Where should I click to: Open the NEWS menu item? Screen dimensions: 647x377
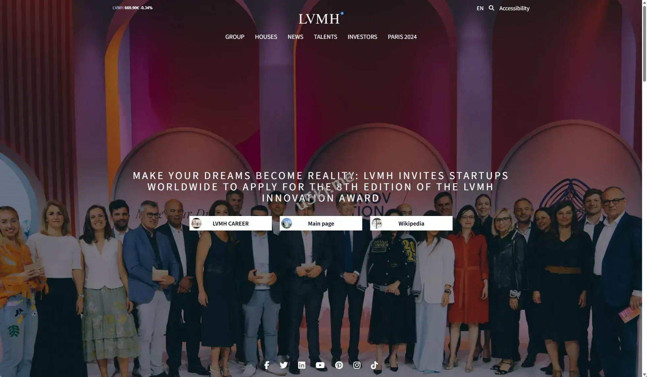295,37
